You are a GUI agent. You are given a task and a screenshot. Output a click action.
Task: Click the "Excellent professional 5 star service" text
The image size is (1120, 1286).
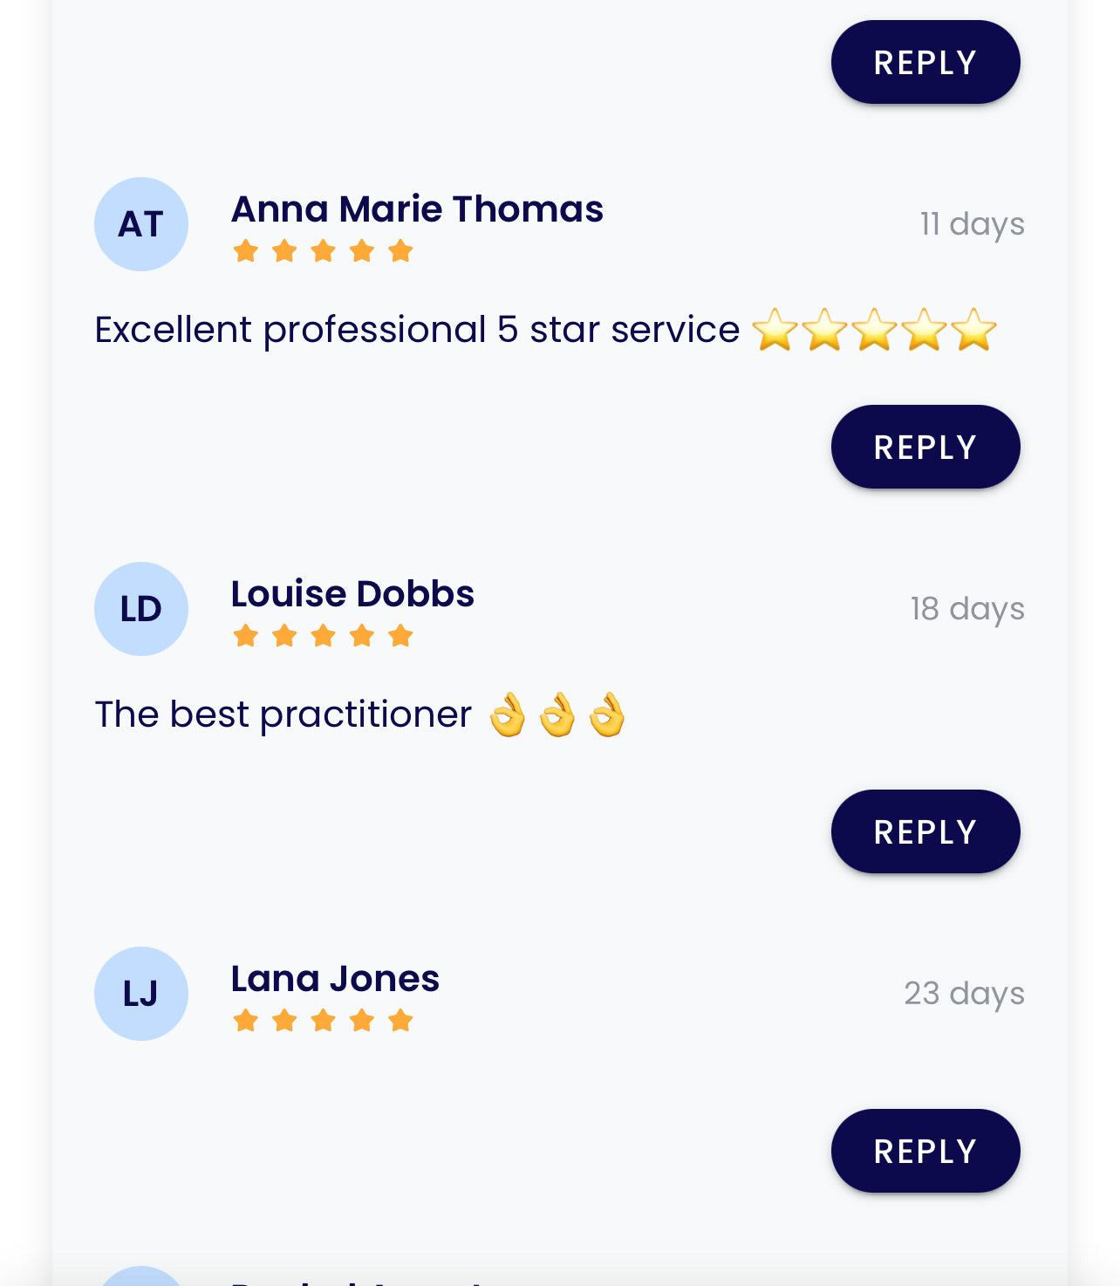[417, 331]
